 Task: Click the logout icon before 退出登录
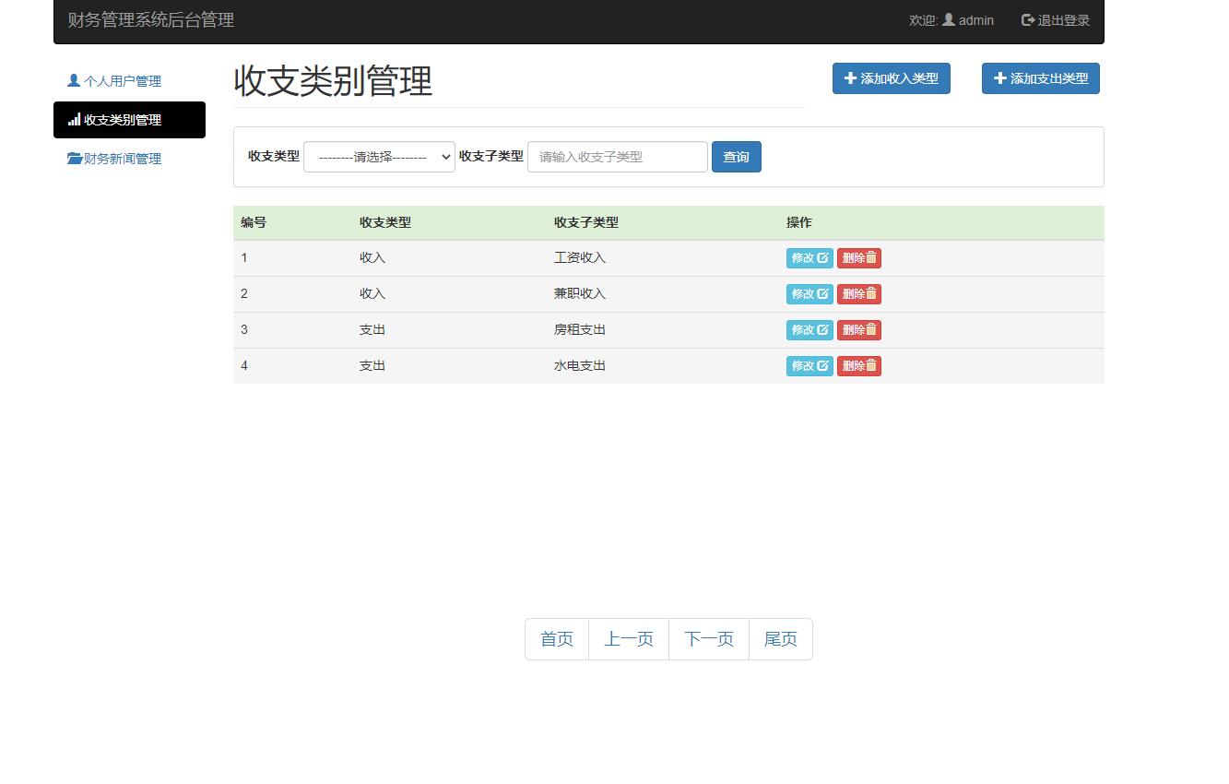click(1026, 19)
